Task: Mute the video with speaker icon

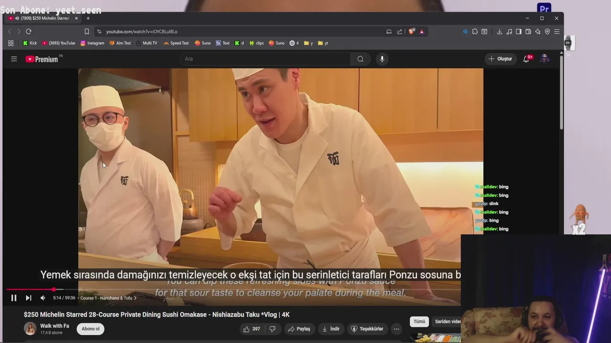Action: (42, 298)
